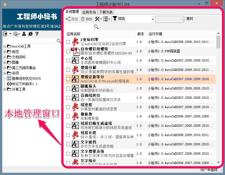Click the 筛选 label
This screenshot has width=225, height=175.
point(121,19)
